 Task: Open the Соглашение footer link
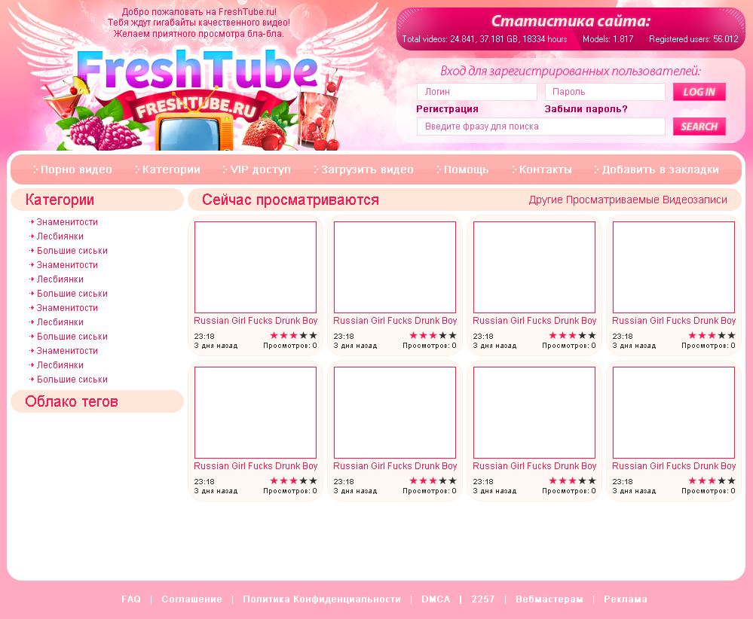(191, 599)
